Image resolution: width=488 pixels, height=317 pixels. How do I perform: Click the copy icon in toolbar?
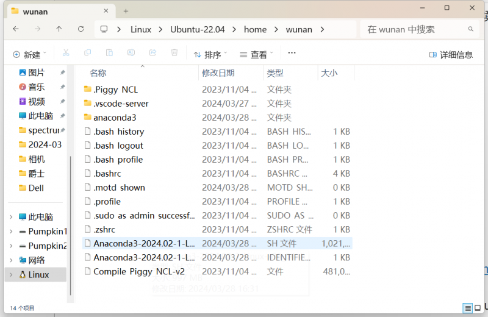pyautogui.click(x=87, y=54)
